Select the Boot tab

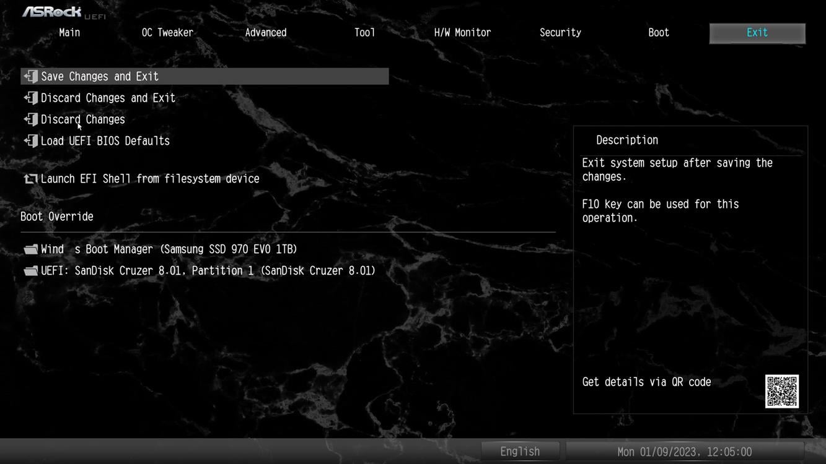pos(659,33)
